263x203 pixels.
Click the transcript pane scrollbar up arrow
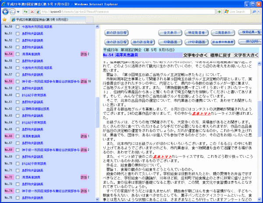pos(259,64)
